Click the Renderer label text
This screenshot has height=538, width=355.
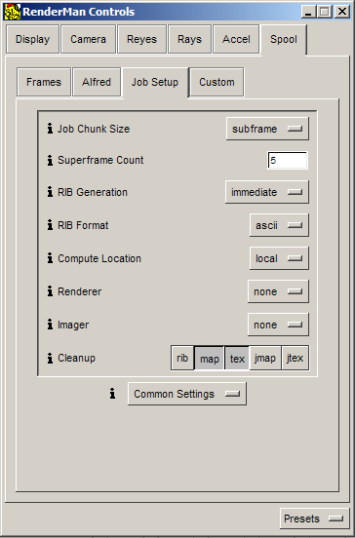tap(79, 291)
